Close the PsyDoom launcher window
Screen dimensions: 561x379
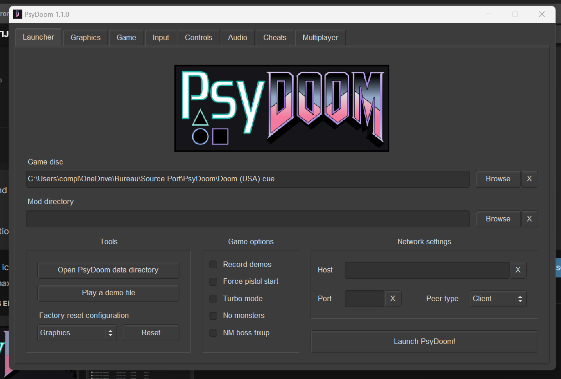click(542, 14)
